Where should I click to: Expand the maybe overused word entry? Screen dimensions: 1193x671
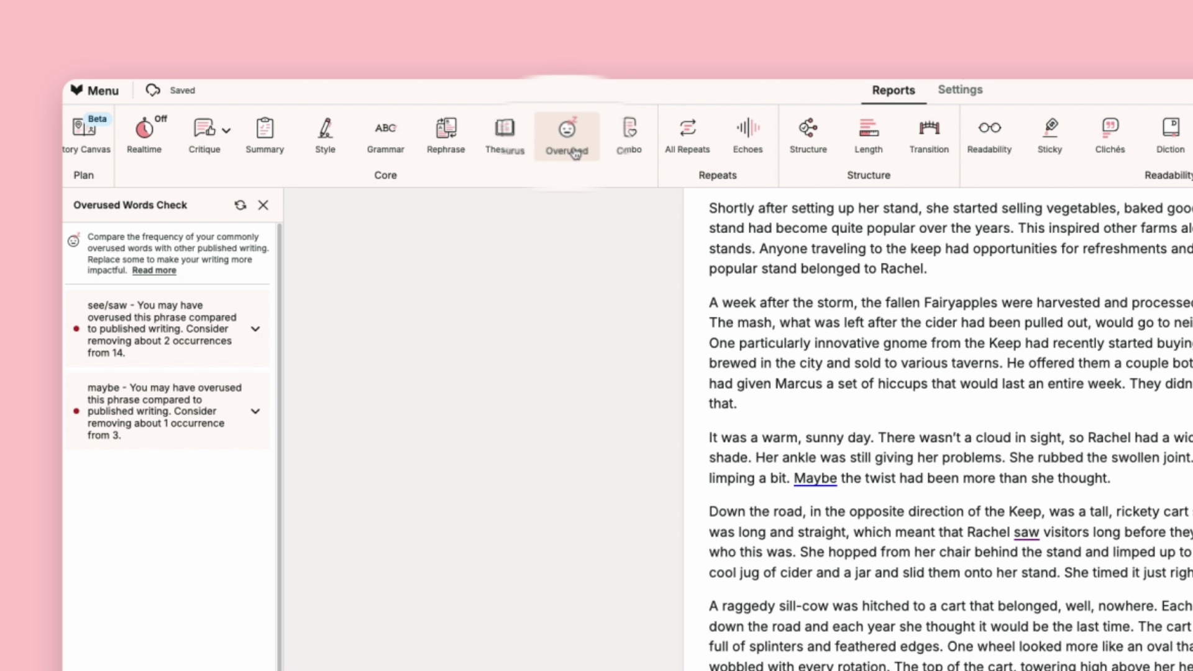click(255, 411)
